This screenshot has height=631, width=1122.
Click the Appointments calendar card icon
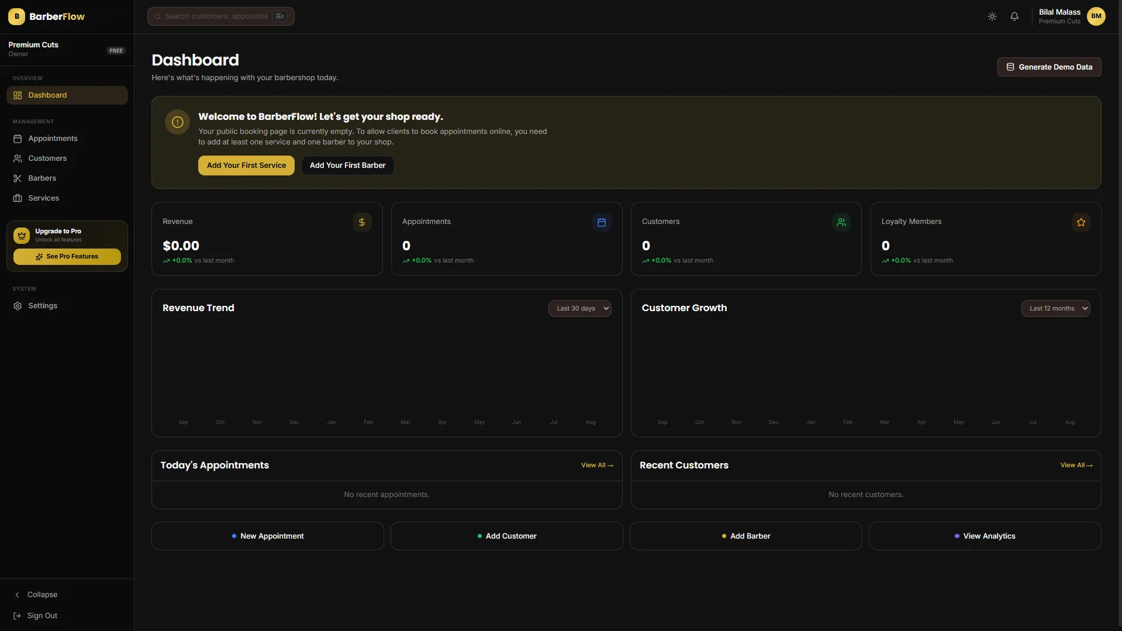(602, 222)
